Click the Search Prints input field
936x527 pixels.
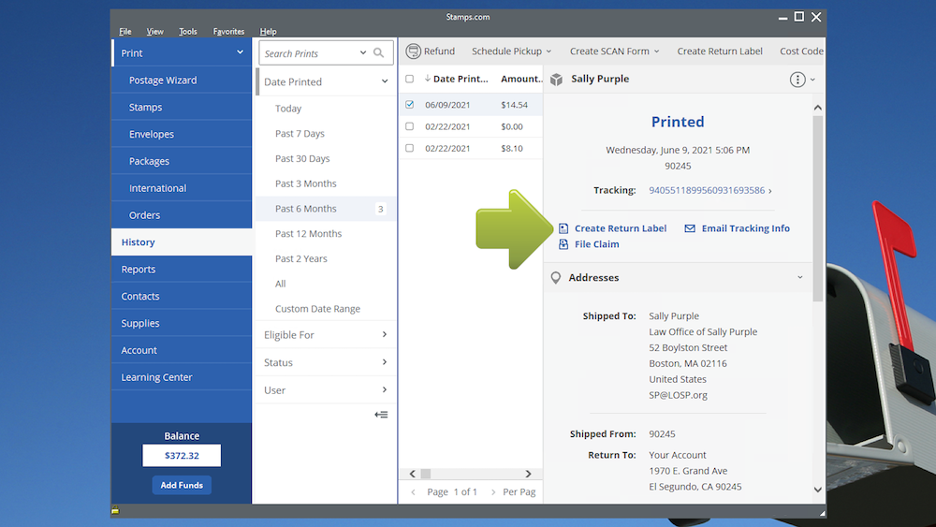coord(309,53)
